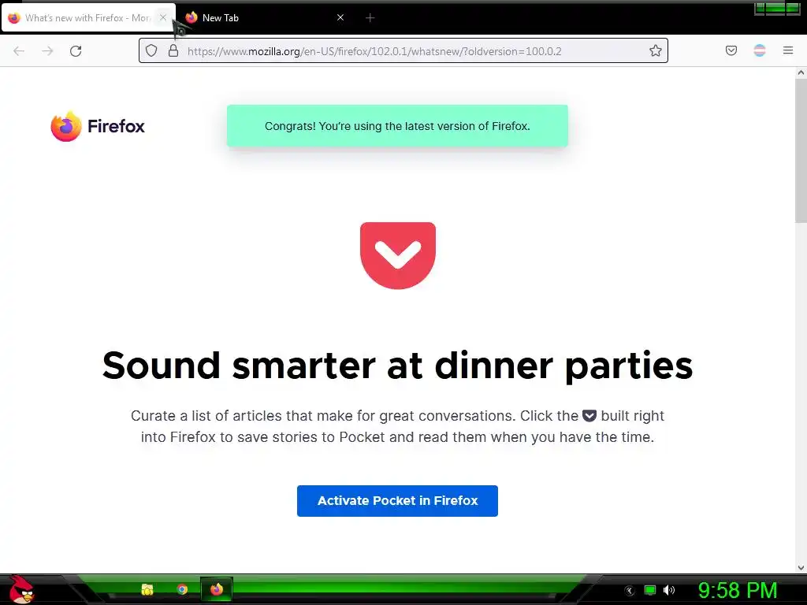Click the 9:58 PM clock

click(x=738, y=590)
